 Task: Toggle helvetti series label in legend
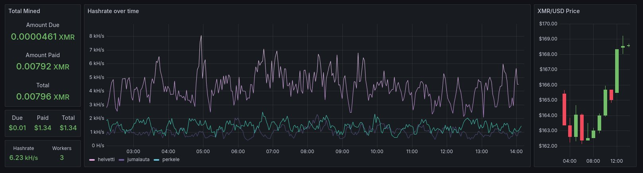pos(106,160)
